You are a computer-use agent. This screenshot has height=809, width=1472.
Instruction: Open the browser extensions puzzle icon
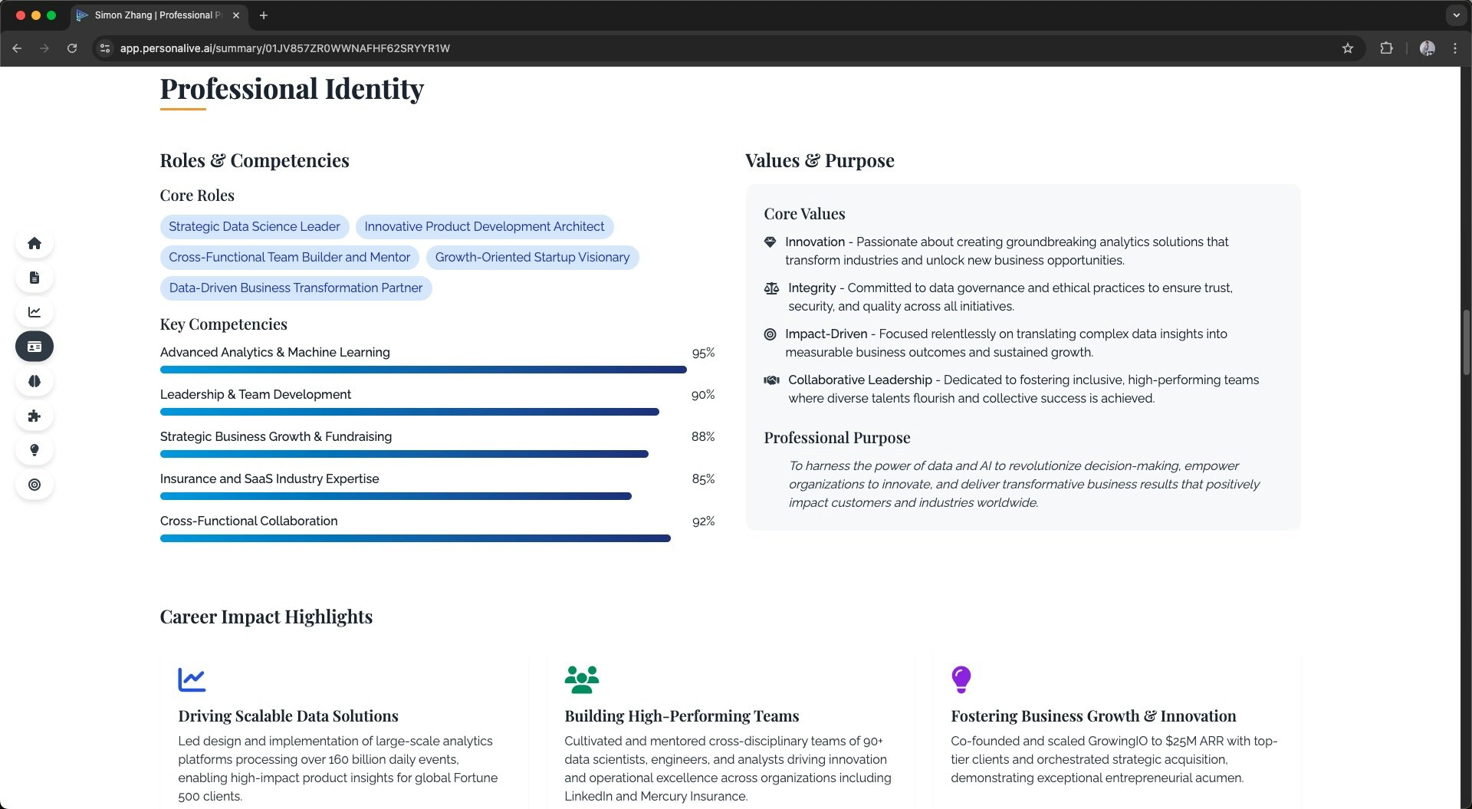click(x=1386, y=48)
